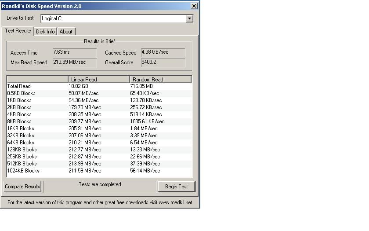Viewport: 369px width, 231px height.
Task: Open the Disk Info tab
Action: [45, 32]
